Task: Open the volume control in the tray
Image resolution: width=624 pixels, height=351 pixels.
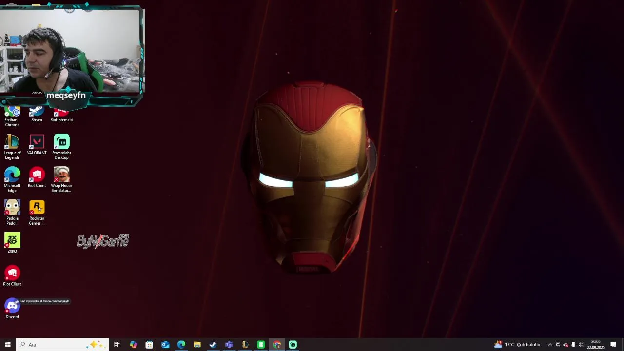Action: [x=581, y=345]
